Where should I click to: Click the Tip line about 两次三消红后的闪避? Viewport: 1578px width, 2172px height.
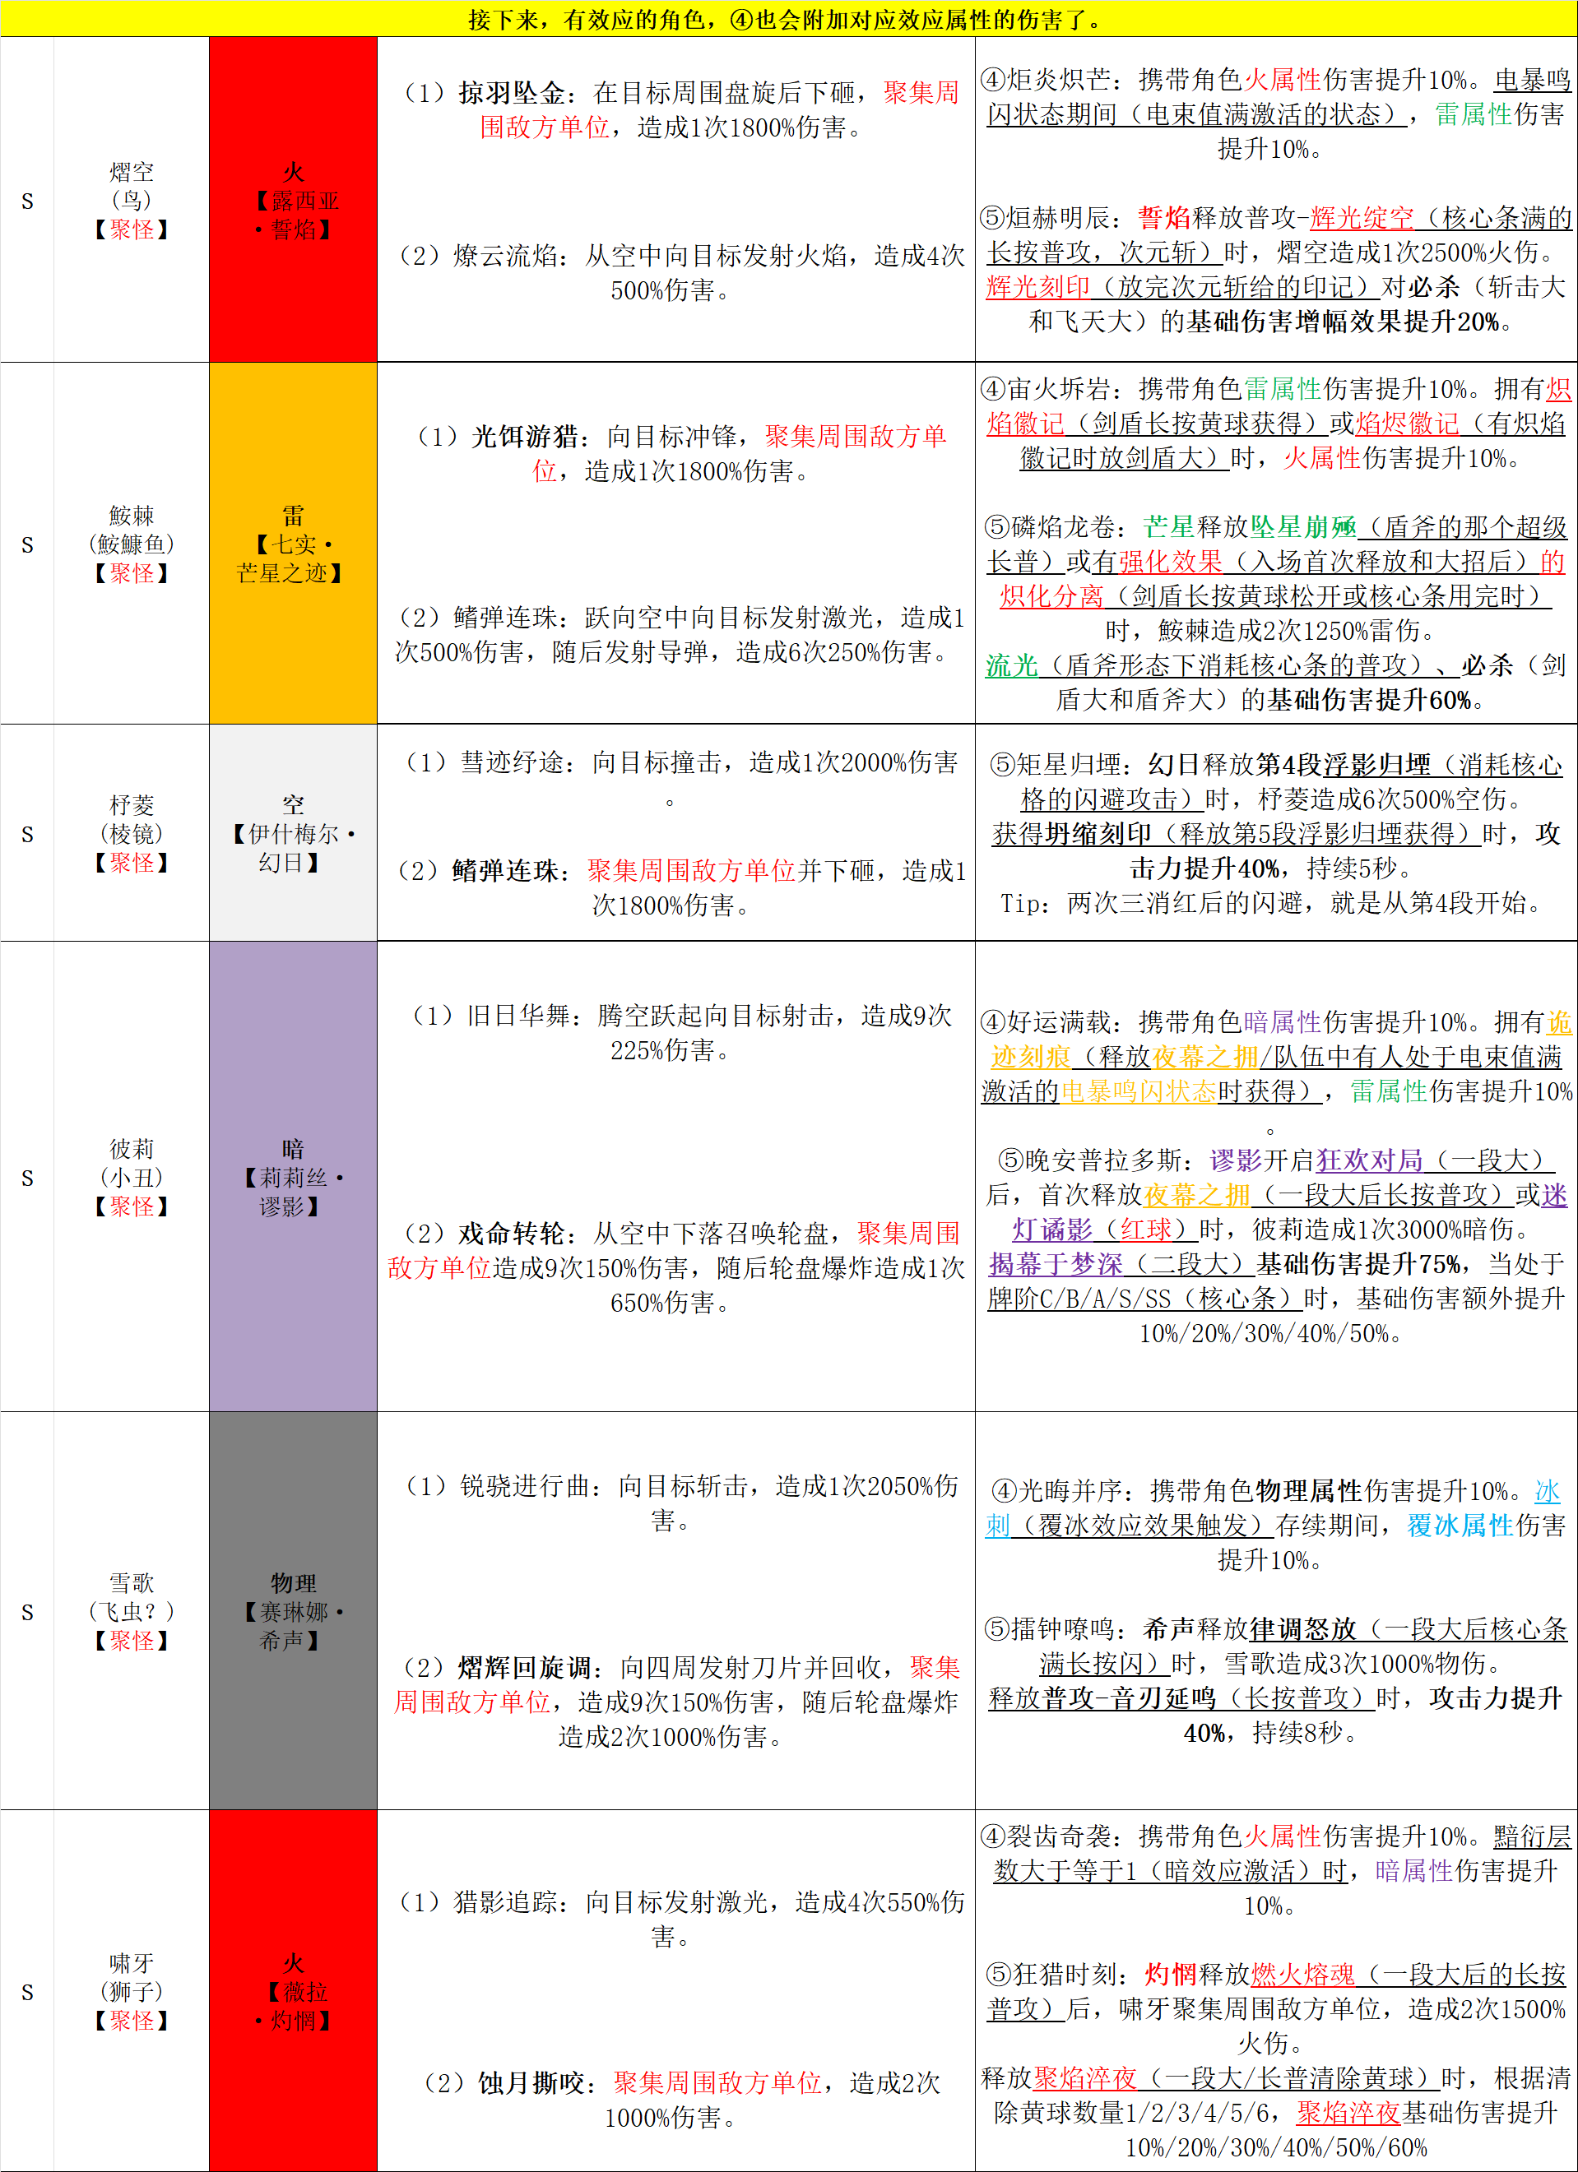coord(1270,903)
